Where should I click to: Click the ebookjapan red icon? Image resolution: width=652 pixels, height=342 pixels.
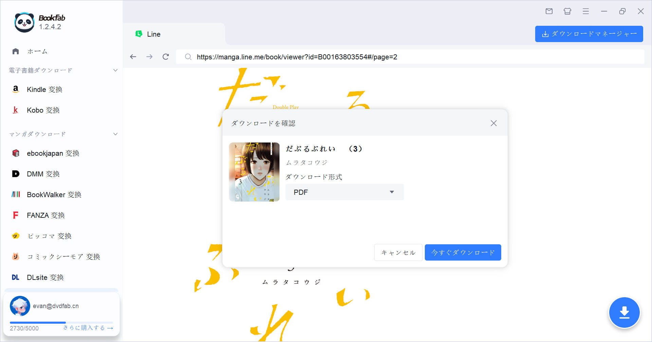tap(16, 153)
